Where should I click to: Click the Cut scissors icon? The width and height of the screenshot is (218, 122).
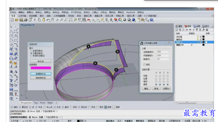coord(35,20)
